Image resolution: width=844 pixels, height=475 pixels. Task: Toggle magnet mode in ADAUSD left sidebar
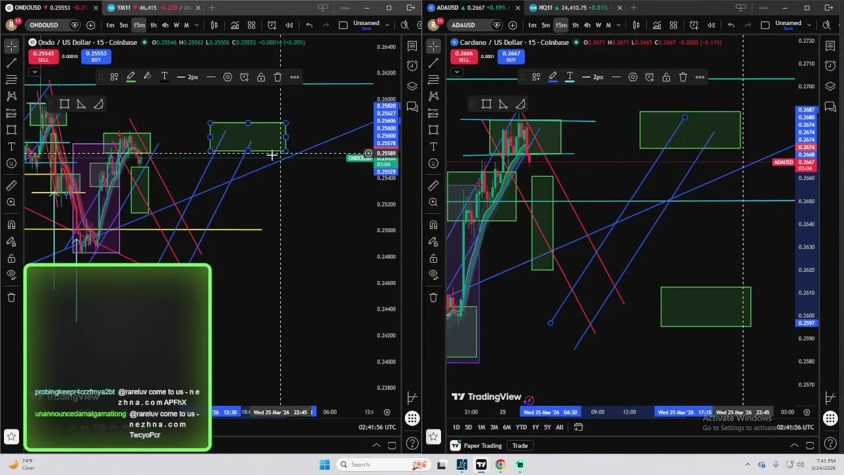(433, 225)
